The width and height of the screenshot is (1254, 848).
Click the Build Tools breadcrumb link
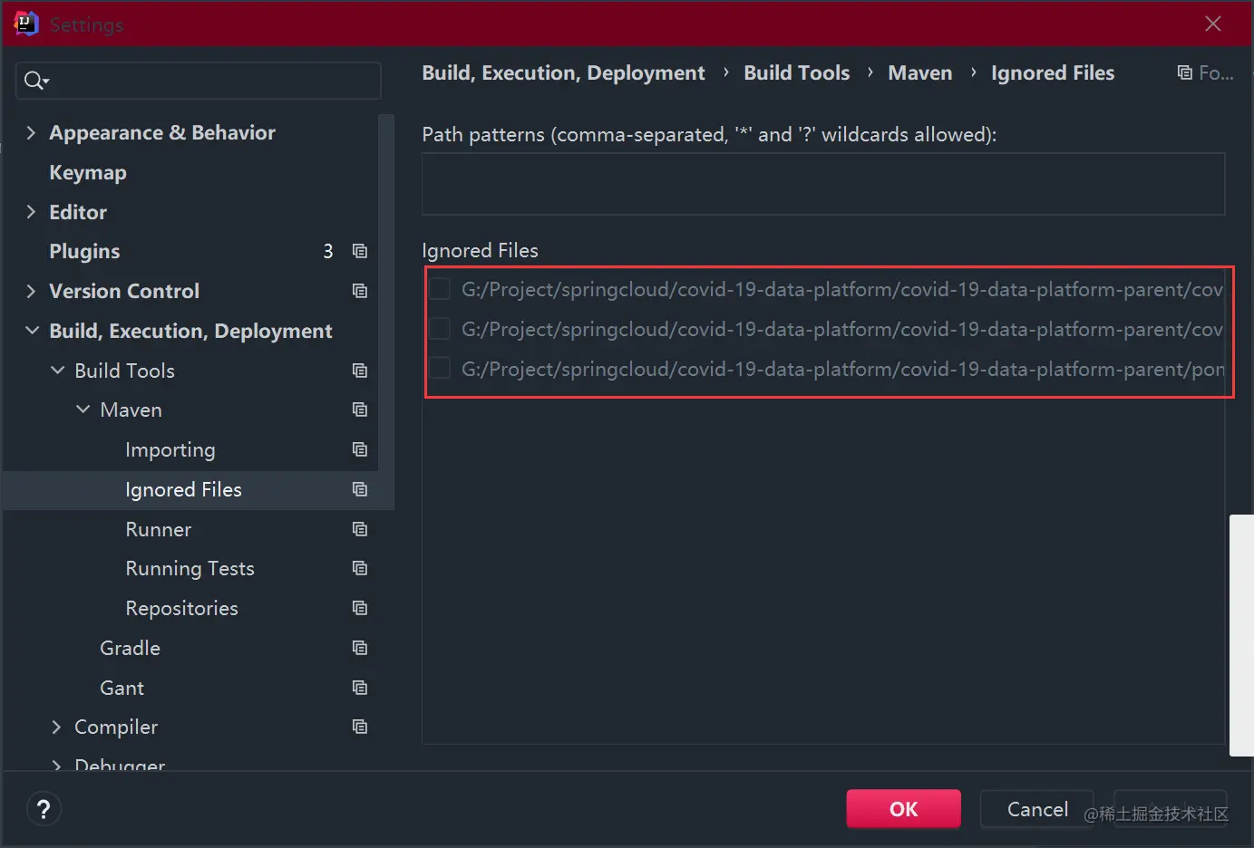pyautogui.click(x=797, y=72)
